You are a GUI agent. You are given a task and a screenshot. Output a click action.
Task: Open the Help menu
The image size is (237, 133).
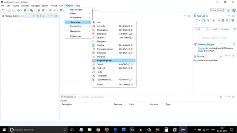[77, 6]
